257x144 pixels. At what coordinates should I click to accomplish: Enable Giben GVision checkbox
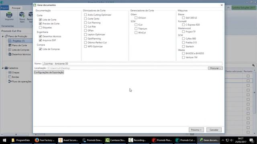pyautogui.click(x=136, y=18)
